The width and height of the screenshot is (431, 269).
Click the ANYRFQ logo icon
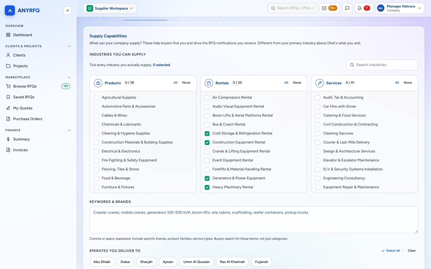[10, 10]
